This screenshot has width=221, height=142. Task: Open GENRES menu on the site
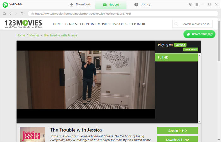pos(71,24)
